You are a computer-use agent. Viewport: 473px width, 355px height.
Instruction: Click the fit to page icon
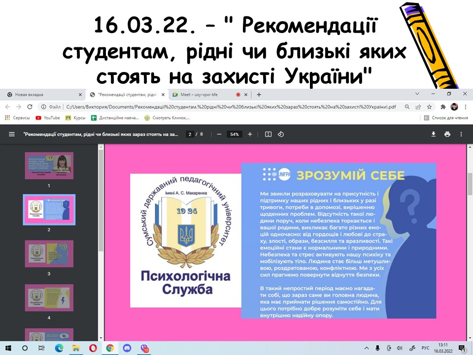click(x=268, y=134)
